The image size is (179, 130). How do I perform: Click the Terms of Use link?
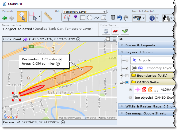pos(89,118)
